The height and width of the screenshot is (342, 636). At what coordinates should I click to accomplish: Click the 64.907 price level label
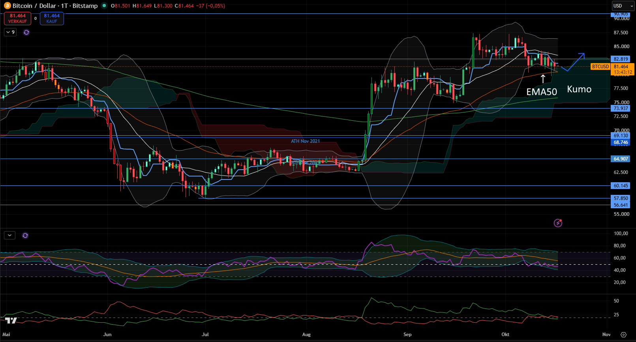click(621, 159)
